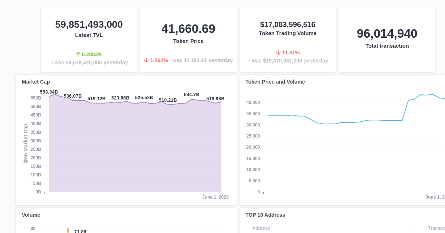This screenshot has width=445, height=233.
Task: Click the red down-arrow icon next to 11.81%
Action: (278, 53)
